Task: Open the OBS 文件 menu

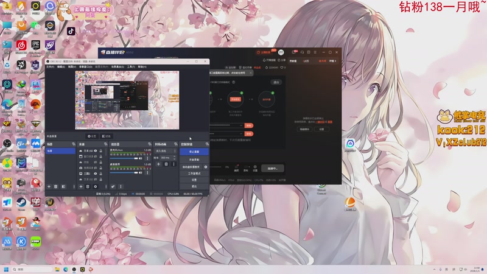Action: coord(50,67)
